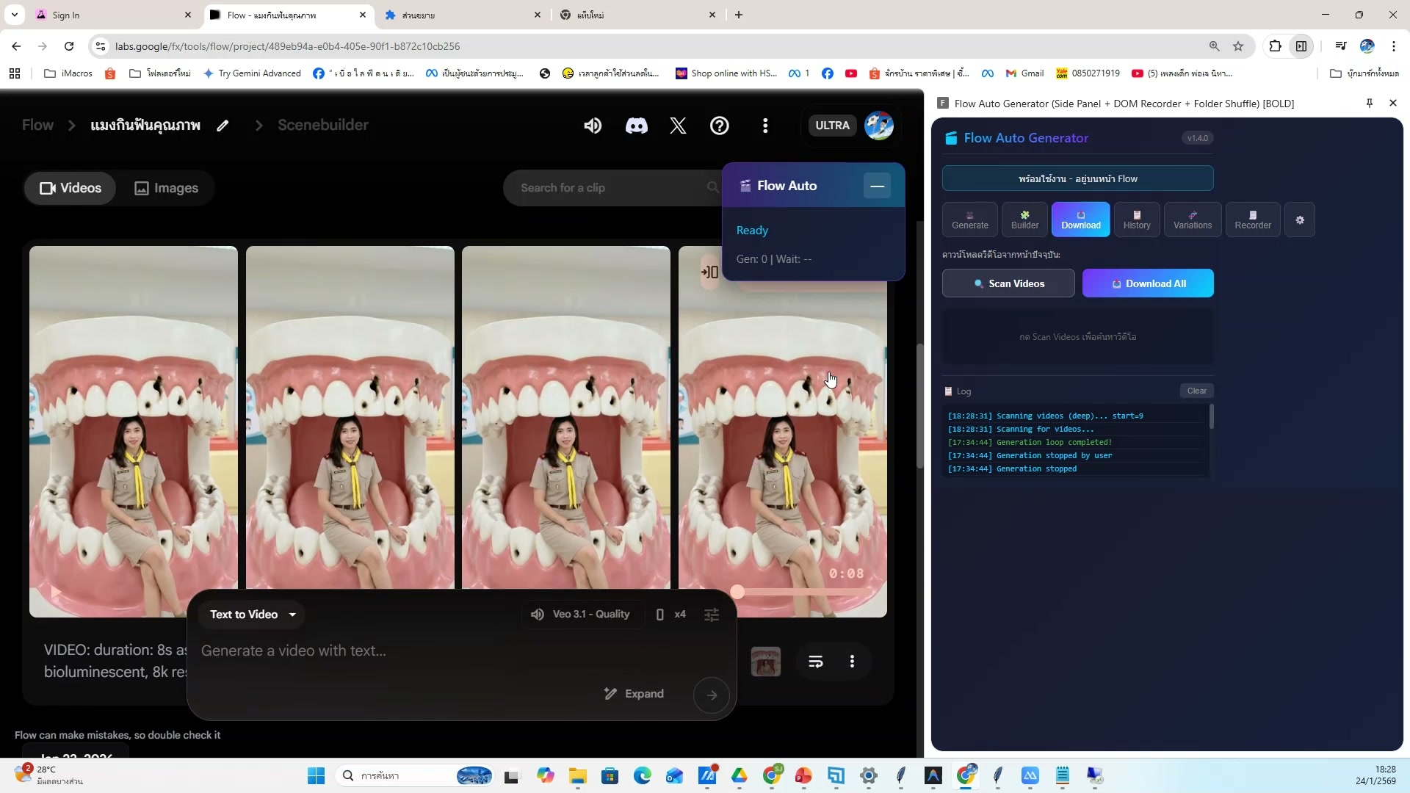
Task: Click the Discord icon in Flow header
Action: pyautogui.click(x=636, y=126)
